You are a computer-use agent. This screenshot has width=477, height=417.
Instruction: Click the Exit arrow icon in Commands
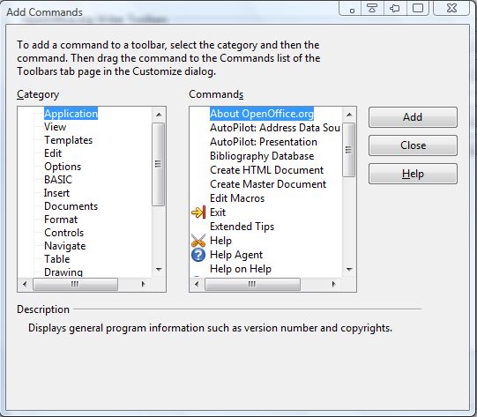(x=198, y=212)
